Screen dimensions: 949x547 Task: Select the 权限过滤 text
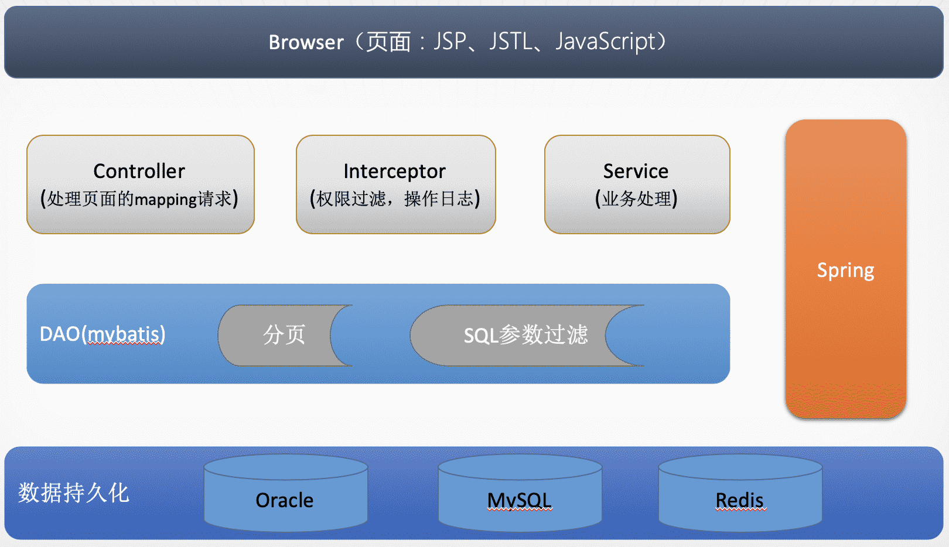[x=350, y=199]
